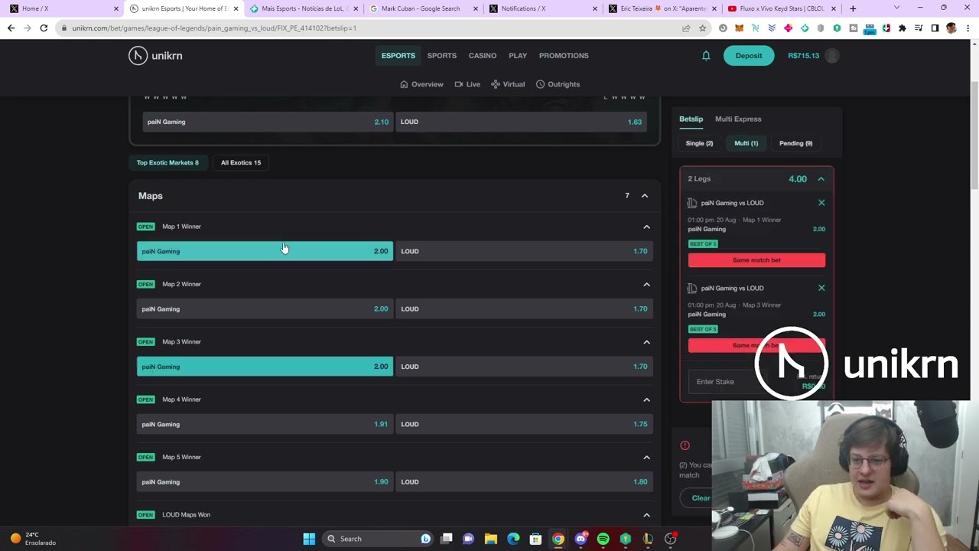Open File Explorer from the taskbar
Image resolution: width=979 pixels, height=551 pixels.
coord(491,539)
